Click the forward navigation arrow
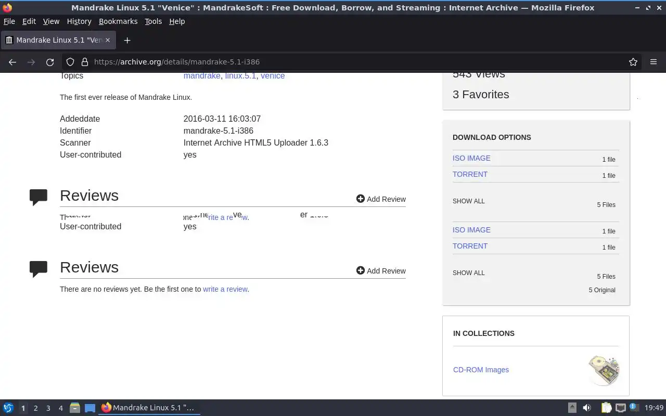The height and width of the screenshot is (416, 666). (x=31, y=62)
